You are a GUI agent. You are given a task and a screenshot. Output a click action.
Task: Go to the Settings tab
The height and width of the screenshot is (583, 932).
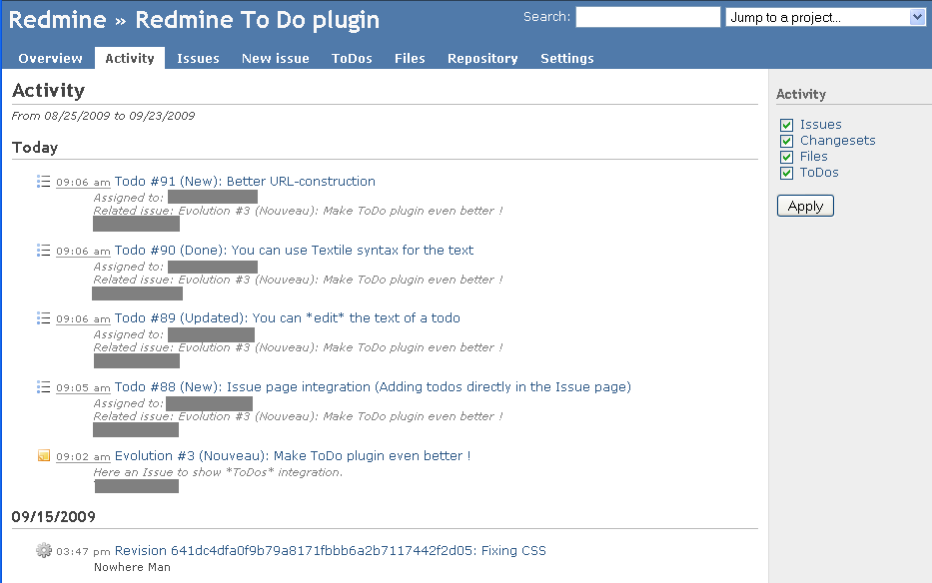click(x=567, y=58)
